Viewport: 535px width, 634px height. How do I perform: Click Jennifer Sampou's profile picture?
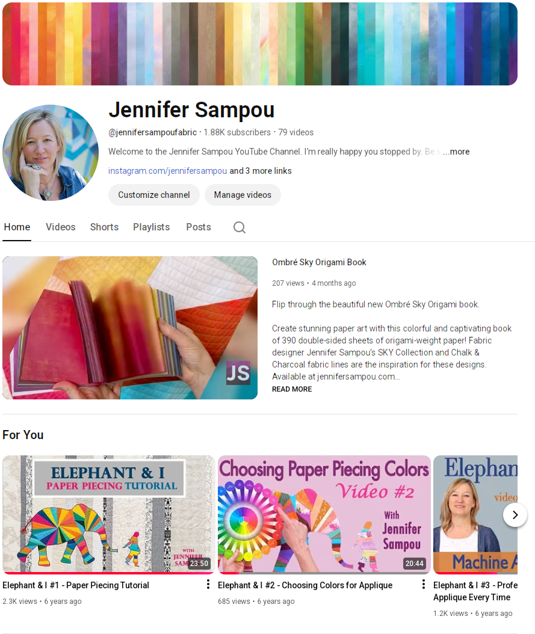[x=51, y=153]
